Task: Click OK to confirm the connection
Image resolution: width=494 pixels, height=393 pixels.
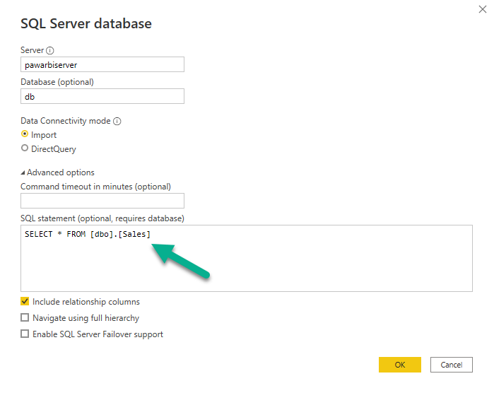Action: coord(400,365)
